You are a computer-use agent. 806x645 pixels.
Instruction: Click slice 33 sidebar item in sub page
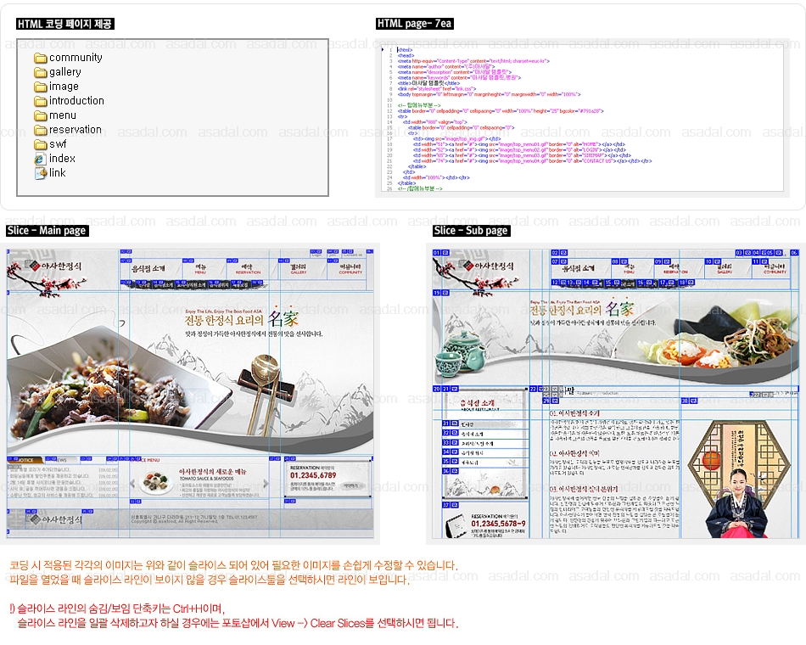click(x=485, y=443)
